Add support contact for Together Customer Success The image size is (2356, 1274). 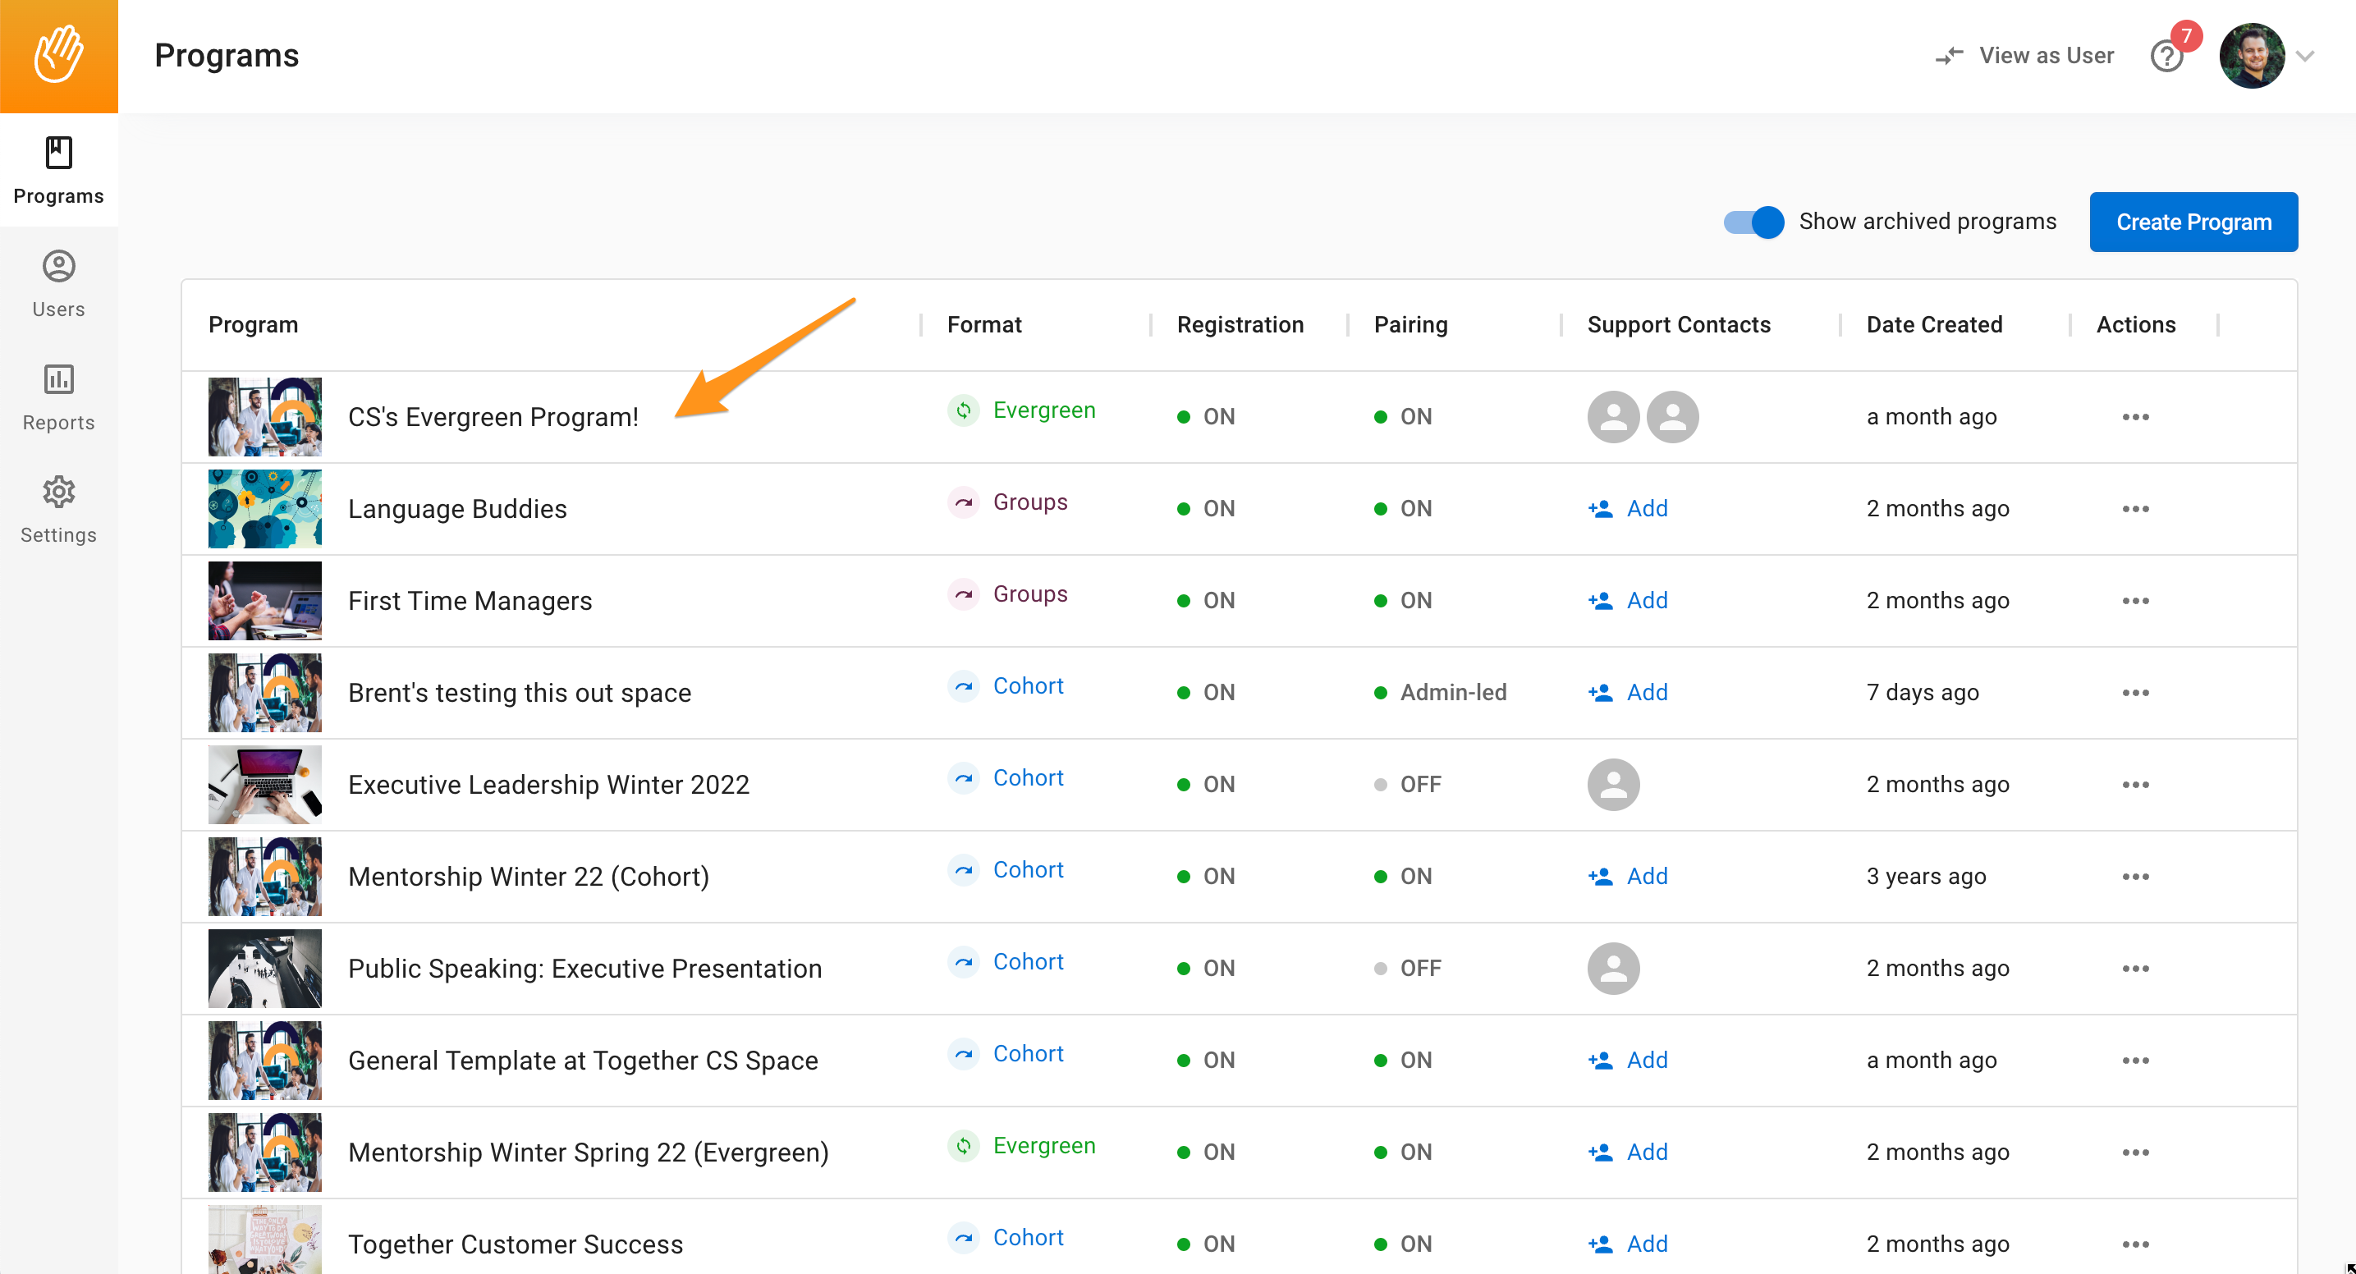1628,1244
